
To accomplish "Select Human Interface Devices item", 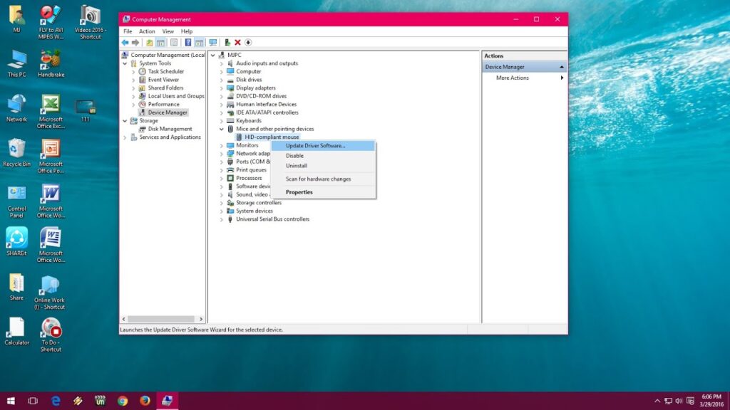I will point(266,105).
